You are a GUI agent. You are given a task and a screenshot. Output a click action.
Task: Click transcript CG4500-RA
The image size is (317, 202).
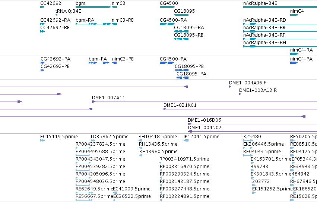tap(173, 20)
